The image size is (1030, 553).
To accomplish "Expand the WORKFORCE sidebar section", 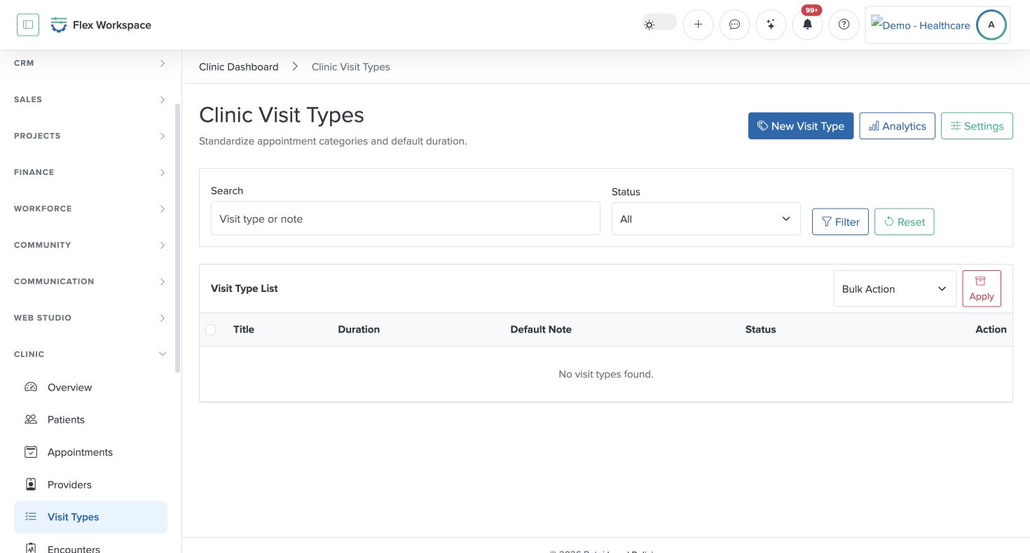I will (90, 209).
